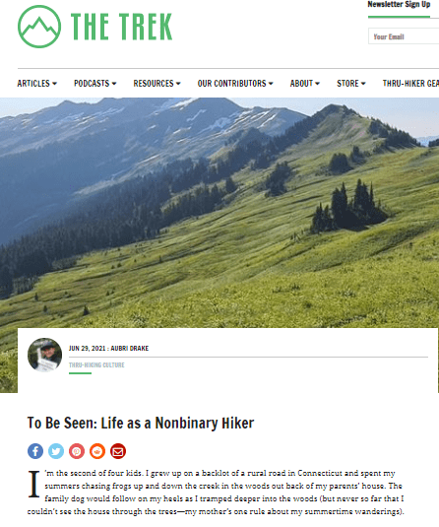Open Our Contributors menu
This screenshot has width=439, height=527.
pos(235,84)
